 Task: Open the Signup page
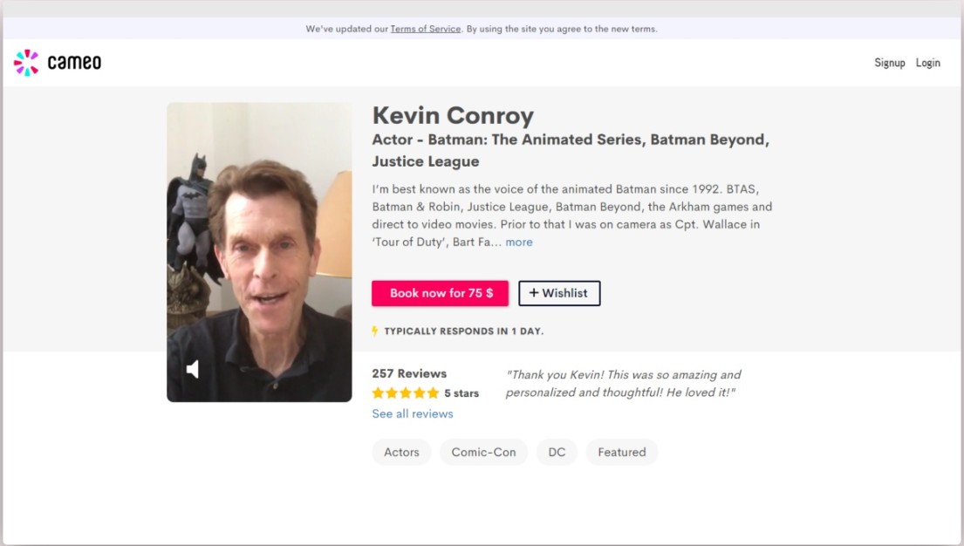(889, 63)
